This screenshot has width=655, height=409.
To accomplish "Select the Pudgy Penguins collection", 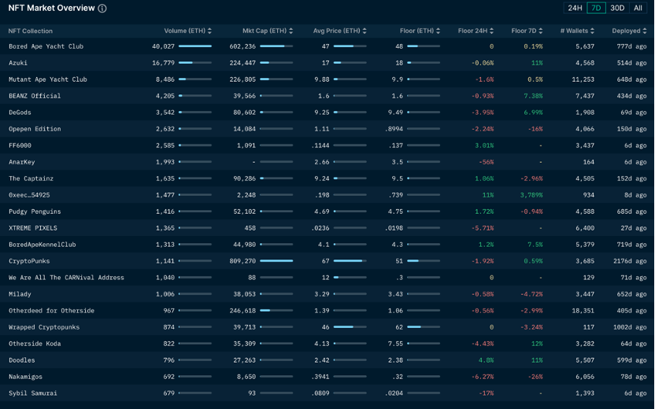I will 35,212.
